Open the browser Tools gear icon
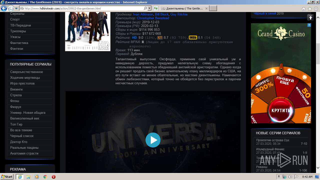 tap(316, 9)
